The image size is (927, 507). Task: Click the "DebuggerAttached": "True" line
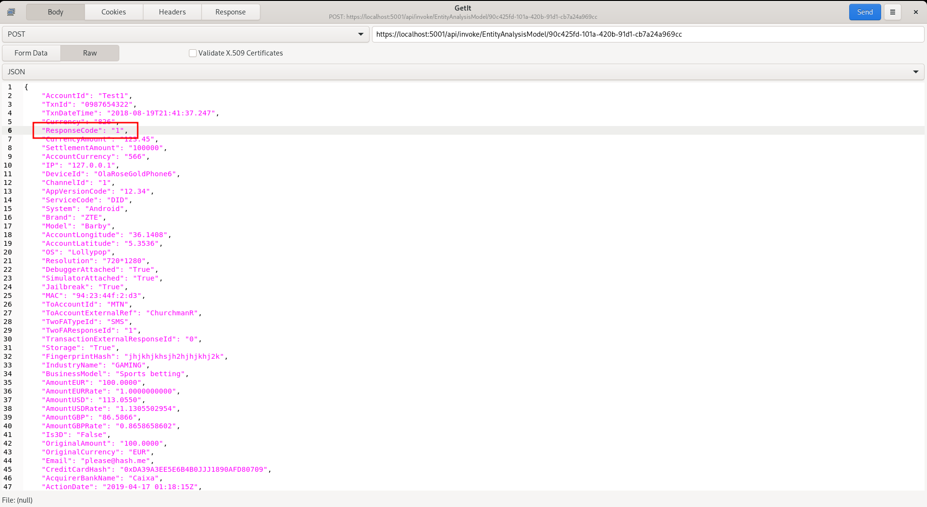pyautogui.click(x=100, y=269)
